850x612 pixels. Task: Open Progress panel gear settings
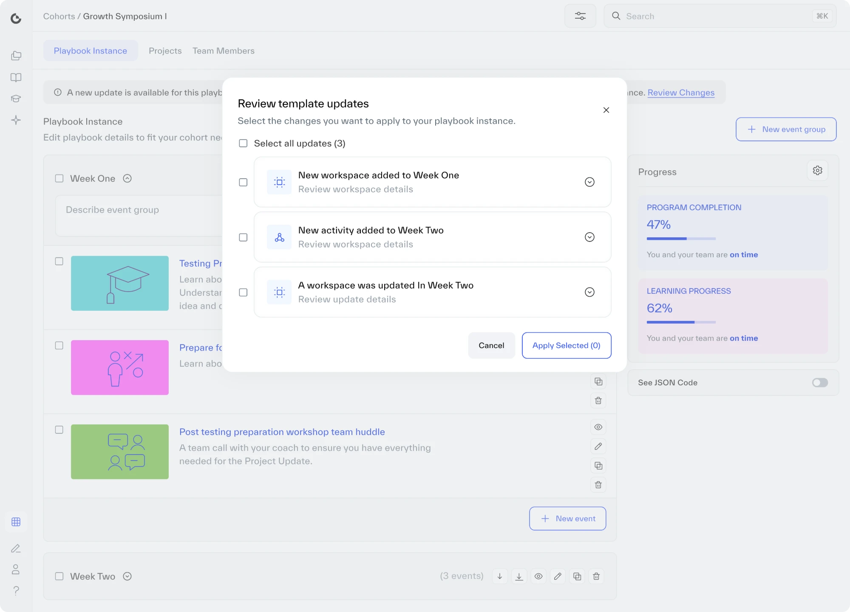pyautogui.click(x=817, y=171)
